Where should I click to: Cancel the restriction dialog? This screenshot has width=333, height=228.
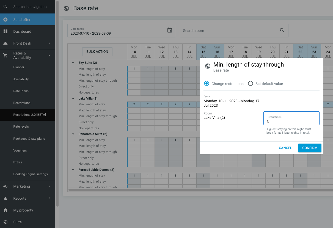pyautogui.click(x=285, y=148)
